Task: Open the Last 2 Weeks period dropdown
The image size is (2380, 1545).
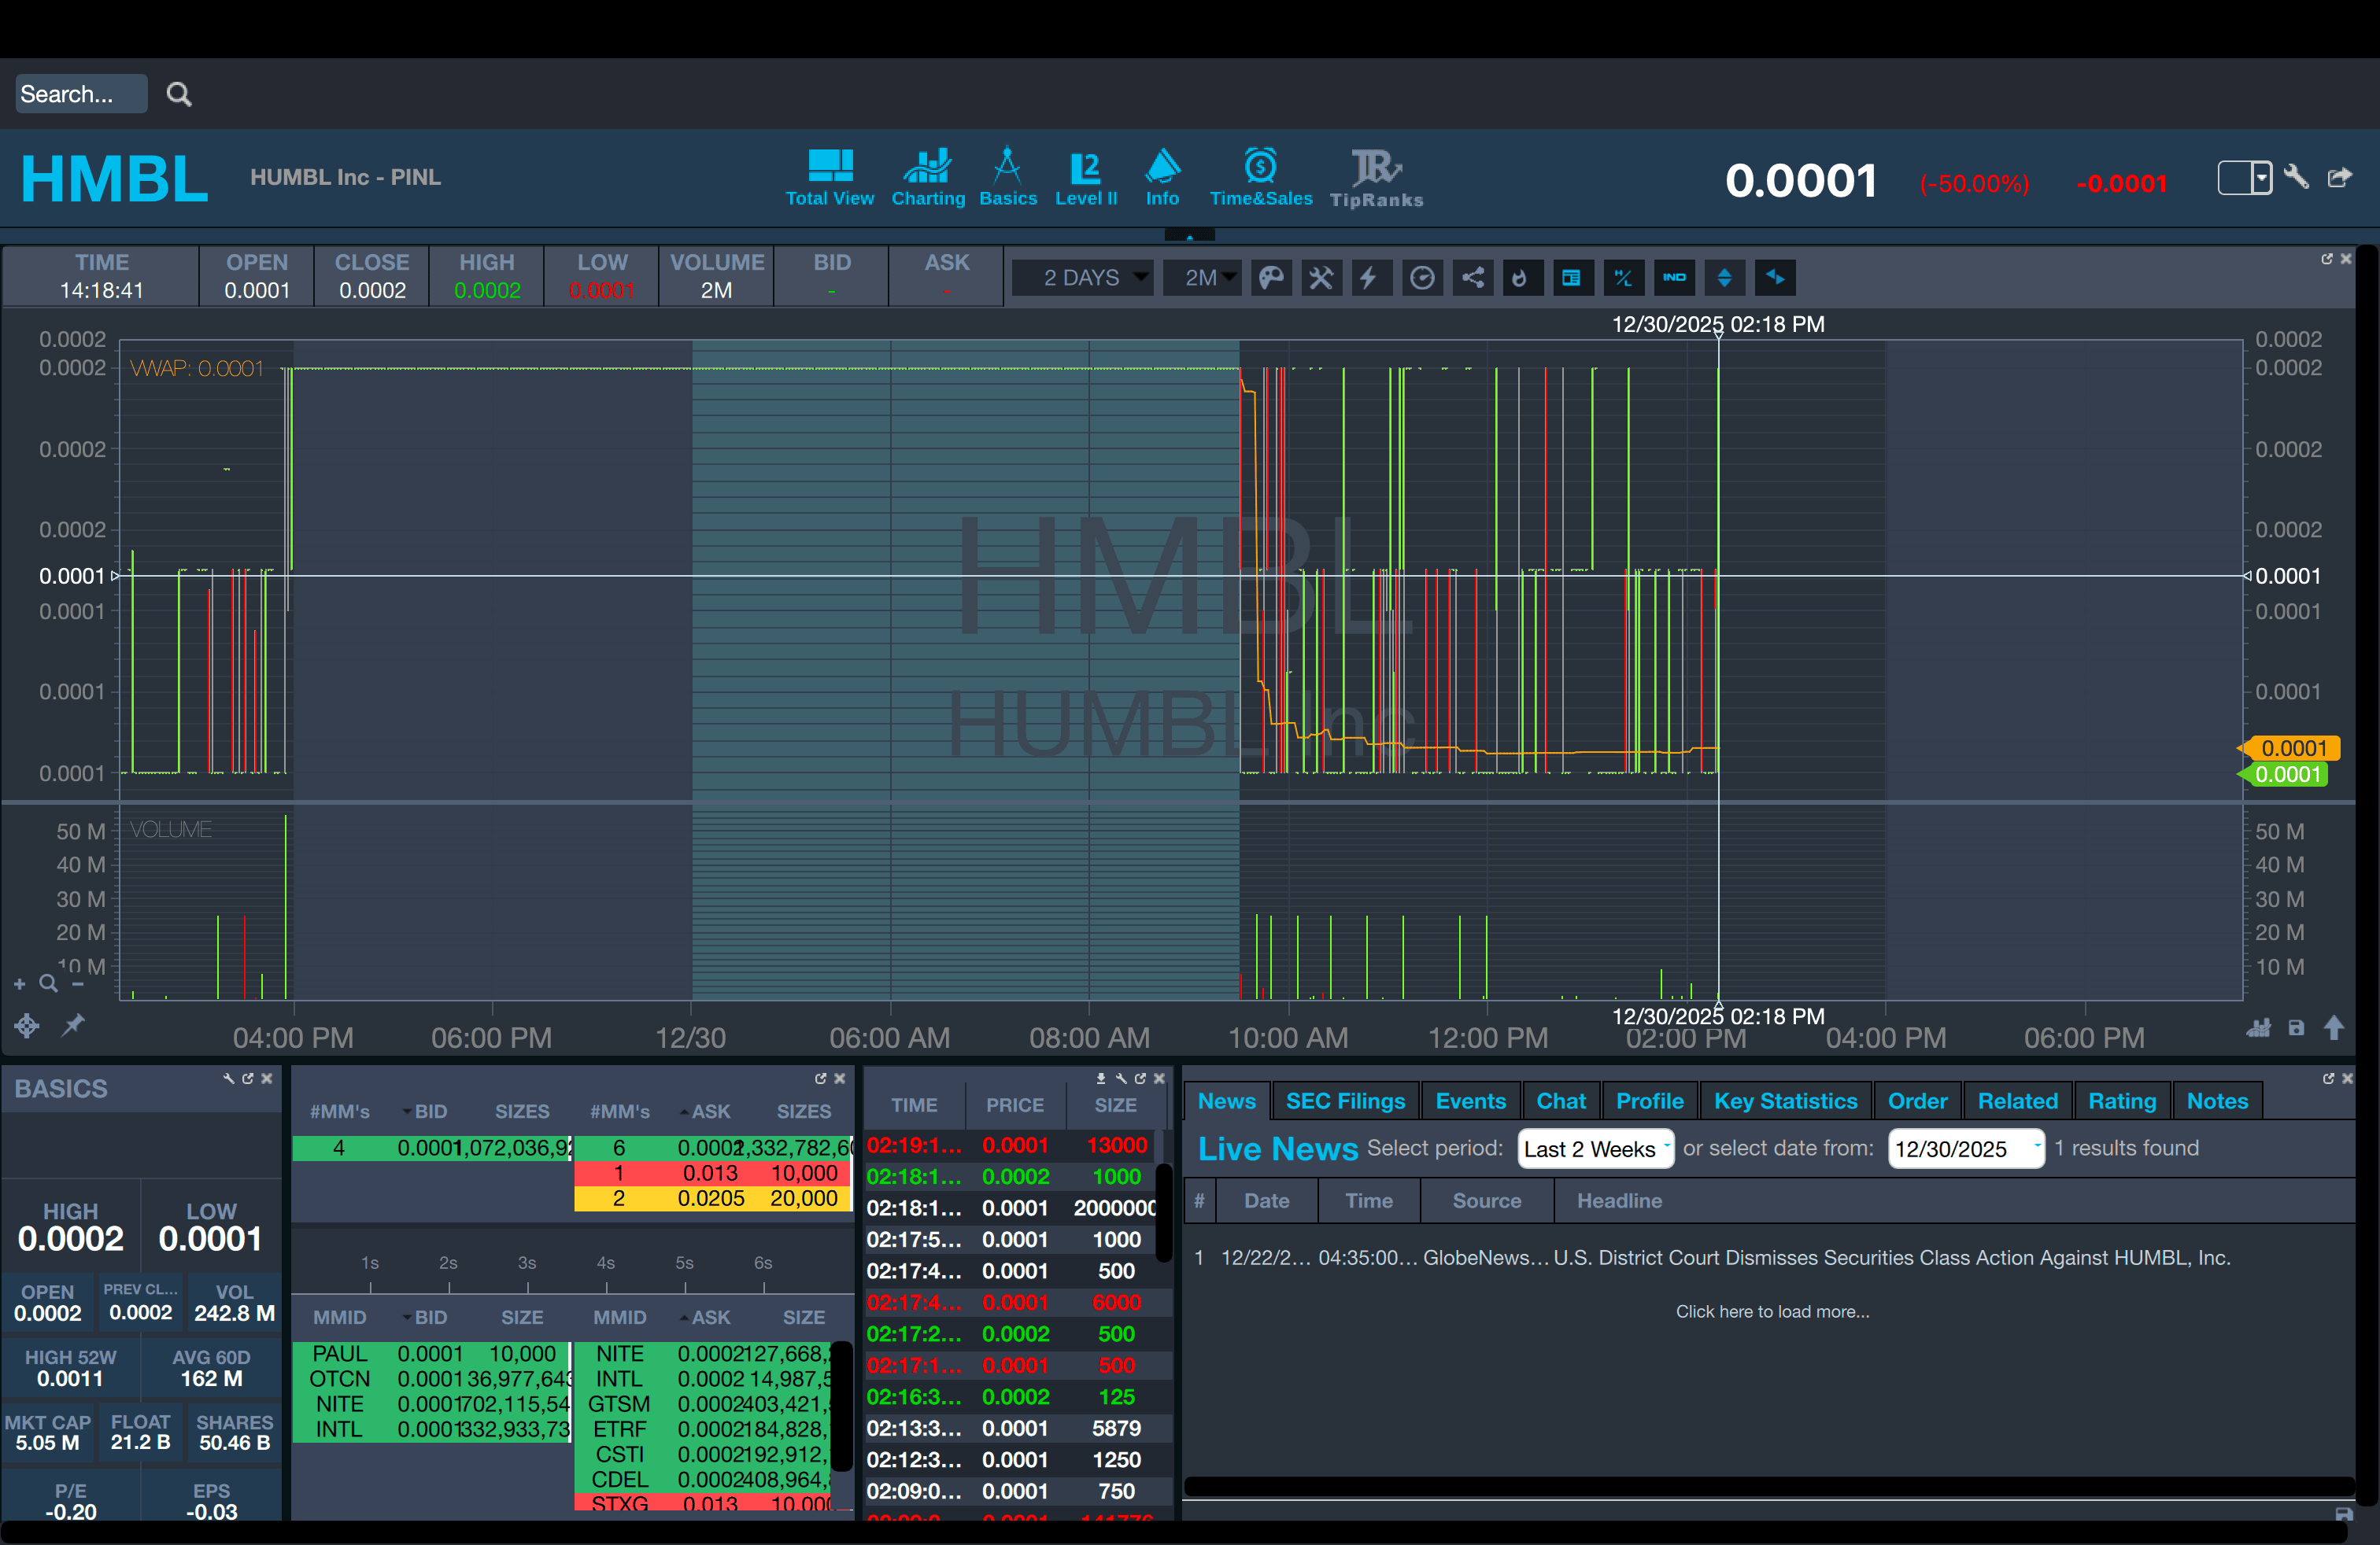Action: [x=1595, y=1149]
